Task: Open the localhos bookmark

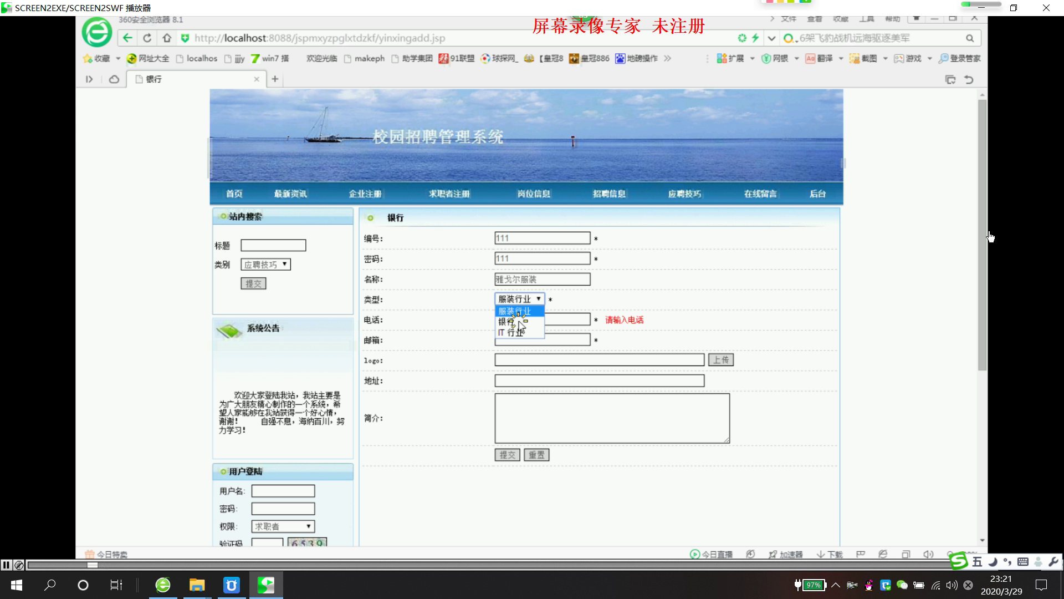Action: click(196, 58)
